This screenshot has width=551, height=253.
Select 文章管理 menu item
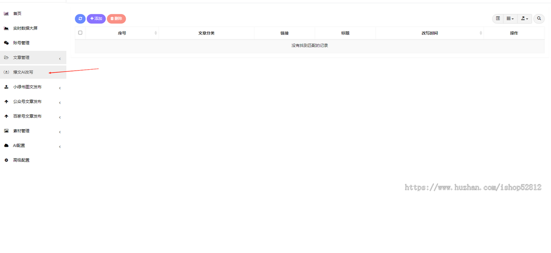[x=33, y=58]
